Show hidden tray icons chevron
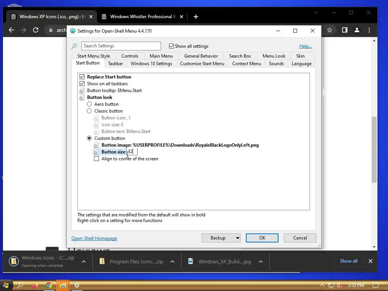Screen dimensions: 388x291 pyautogui.click(x=322, y=285)
